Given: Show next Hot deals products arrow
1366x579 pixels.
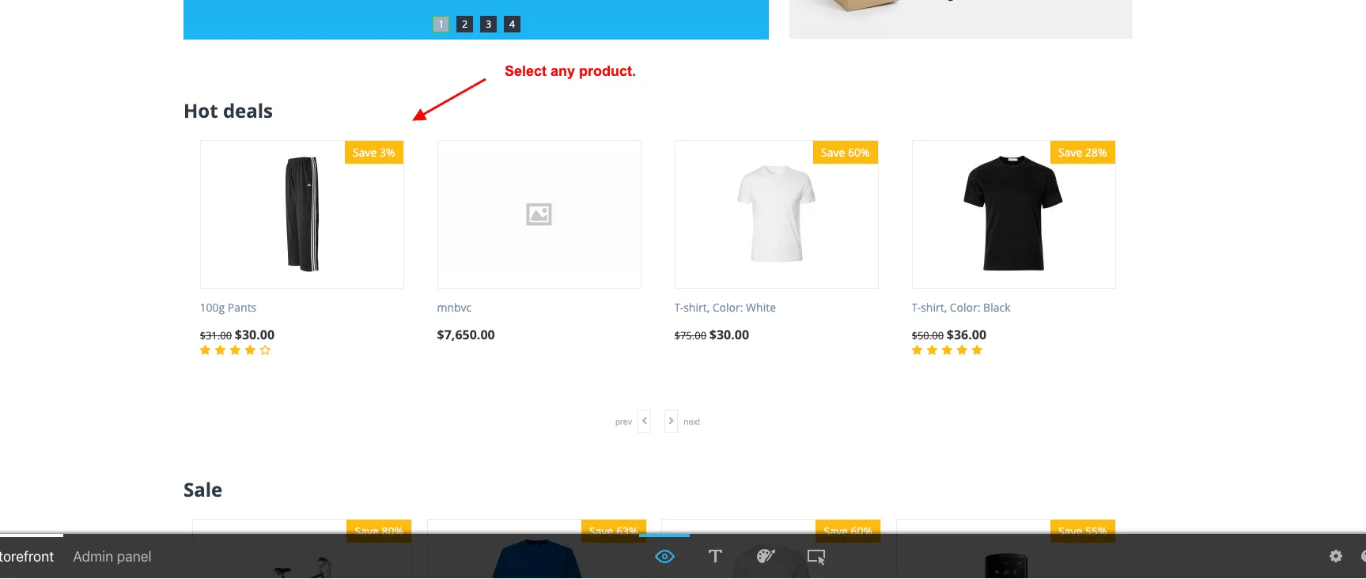Looking at the screenshot, I should point(671,421).
